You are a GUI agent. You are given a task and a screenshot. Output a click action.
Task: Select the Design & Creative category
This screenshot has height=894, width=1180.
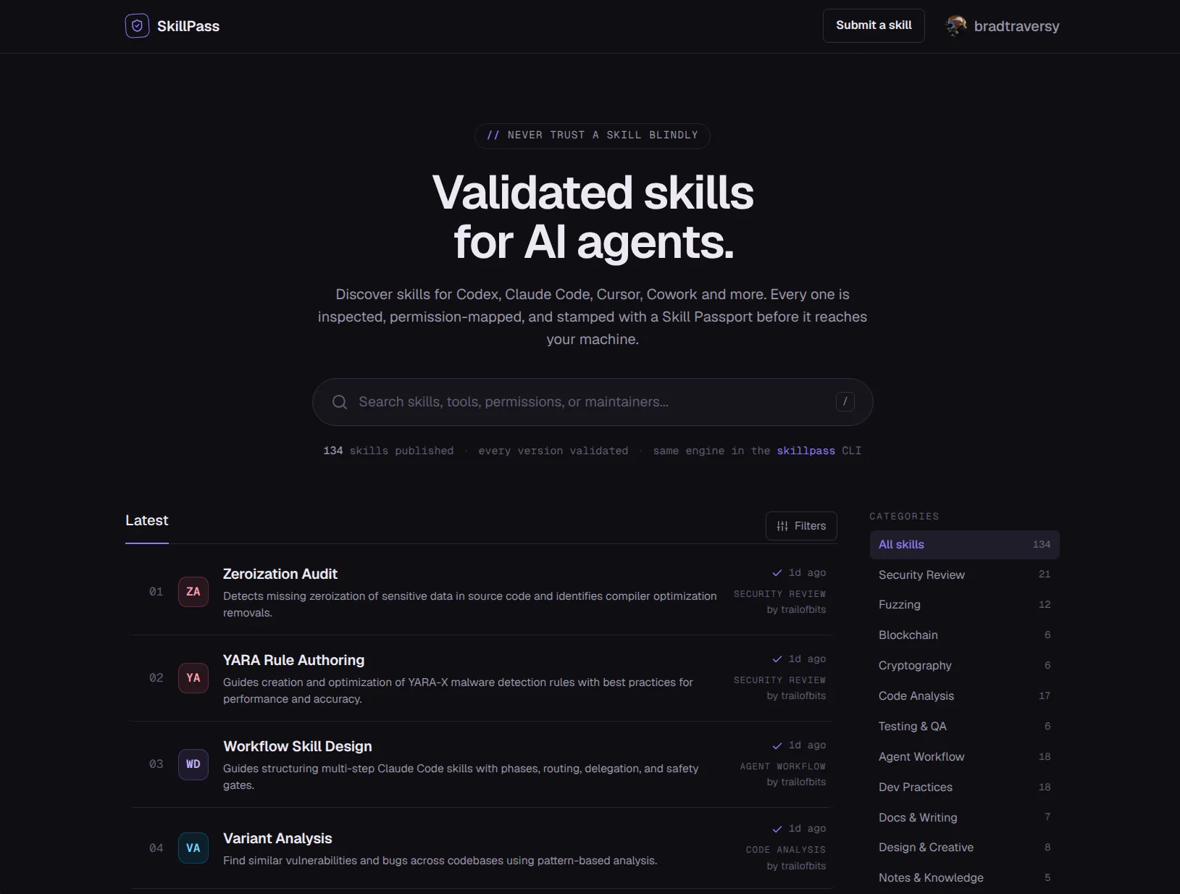[x=964, y=848]
